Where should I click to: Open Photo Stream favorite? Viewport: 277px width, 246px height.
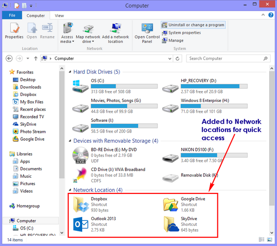tap(30, 132)
